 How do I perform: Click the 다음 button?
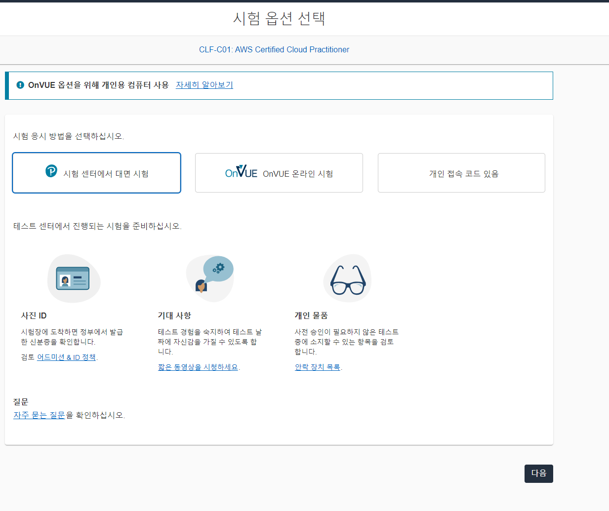(538, 473)
